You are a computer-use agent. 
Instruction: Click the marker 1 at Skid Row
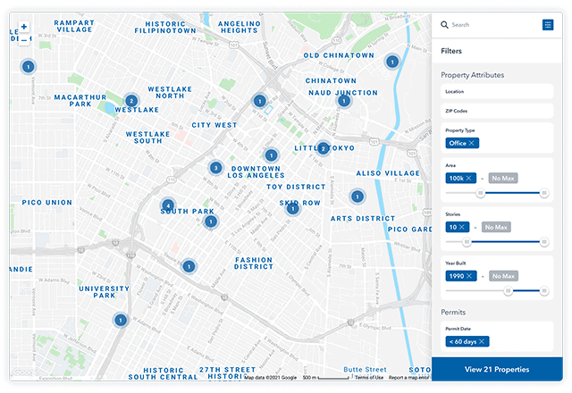click(292, 209)
